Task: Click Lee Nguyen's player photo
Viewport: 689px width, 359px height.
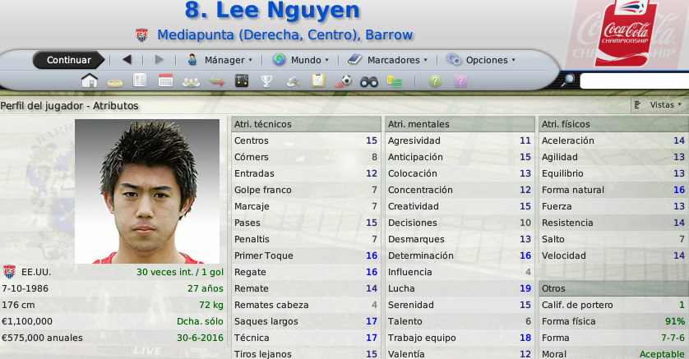Action: point(147,191)
